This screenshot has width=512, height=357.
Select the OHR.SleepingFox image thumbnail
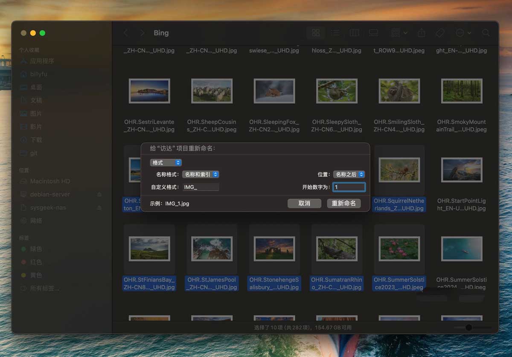click(x=274, y=91)
